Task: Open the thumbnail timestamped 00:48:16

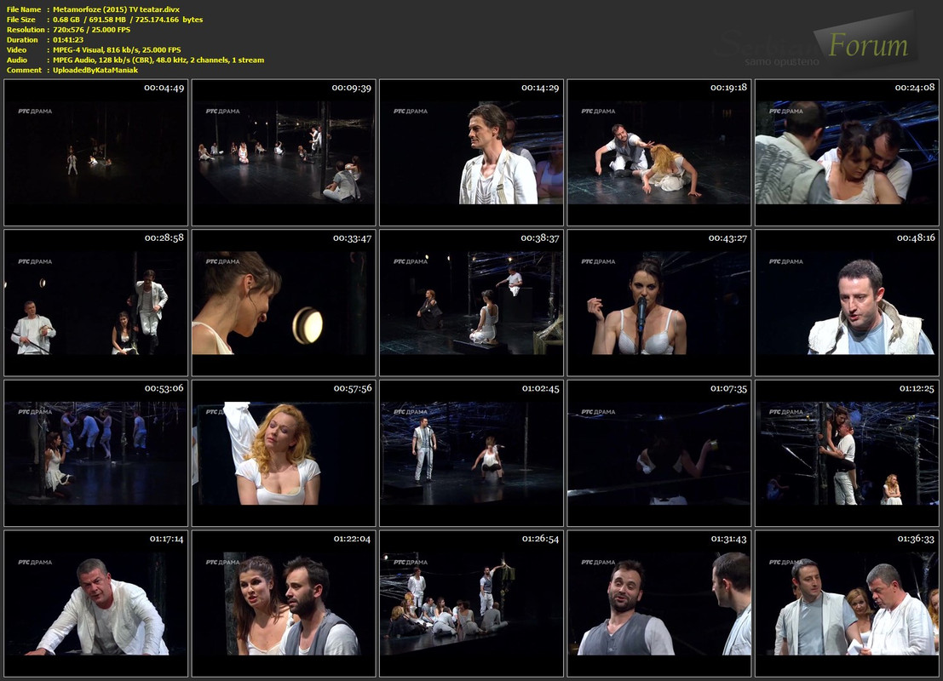Action: (847, 303)
